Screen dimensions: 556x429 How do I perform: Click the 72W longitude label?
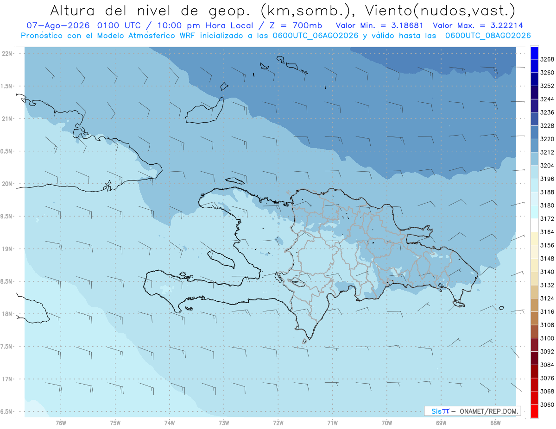[x=278, y=423]
